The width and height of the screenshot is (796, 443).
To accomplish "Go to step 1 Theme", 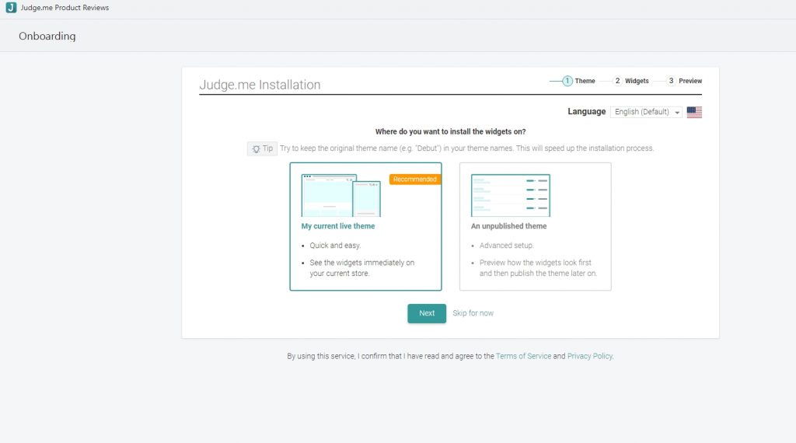I will pos(579,81).
